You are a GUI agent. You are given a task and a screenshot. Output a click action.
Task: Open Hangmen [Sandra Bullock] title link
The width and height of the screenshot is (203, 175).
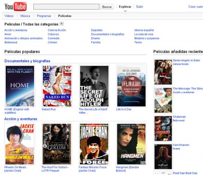(x=127, y=169)
